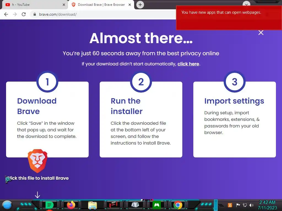Click the Brave lion logo
The width and height of the screenshot is (282, 211).
[37, 161]
